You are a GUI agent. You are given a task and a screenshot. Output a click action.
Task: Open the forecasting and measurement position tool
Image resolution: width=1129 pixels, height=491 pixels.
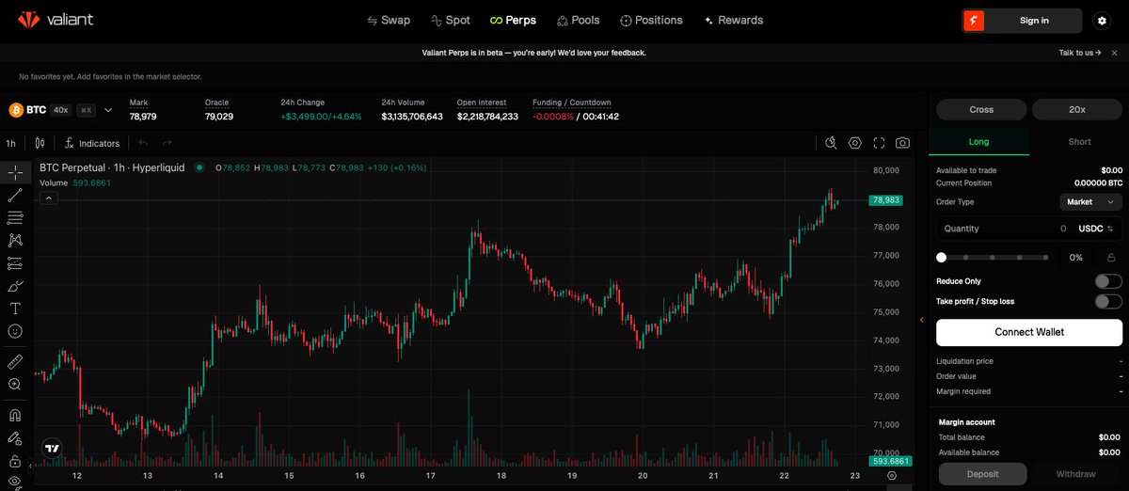coord(15,262)
